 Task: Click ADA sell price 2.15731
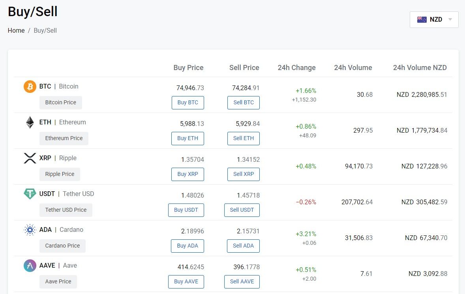coord(248,231)
